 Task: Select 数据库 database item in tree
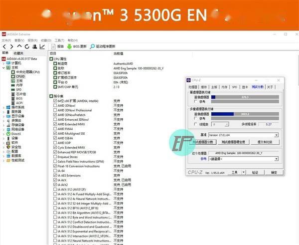coord(16,156)
